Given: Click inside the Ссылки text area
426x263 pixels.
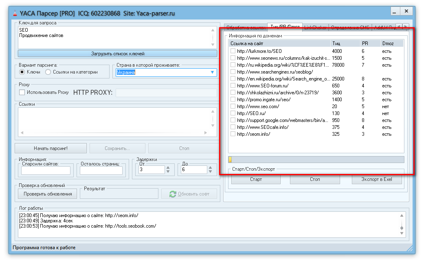Looking at the screenshot, I should pyautogui.click(x=117, y=122).
